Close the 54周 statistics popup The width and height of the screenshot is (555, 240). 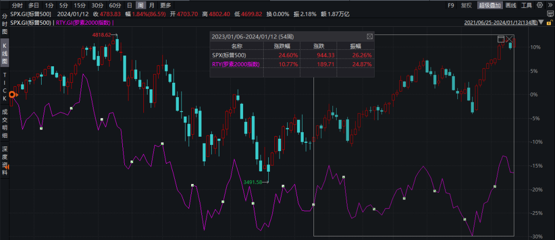point(369,36)
